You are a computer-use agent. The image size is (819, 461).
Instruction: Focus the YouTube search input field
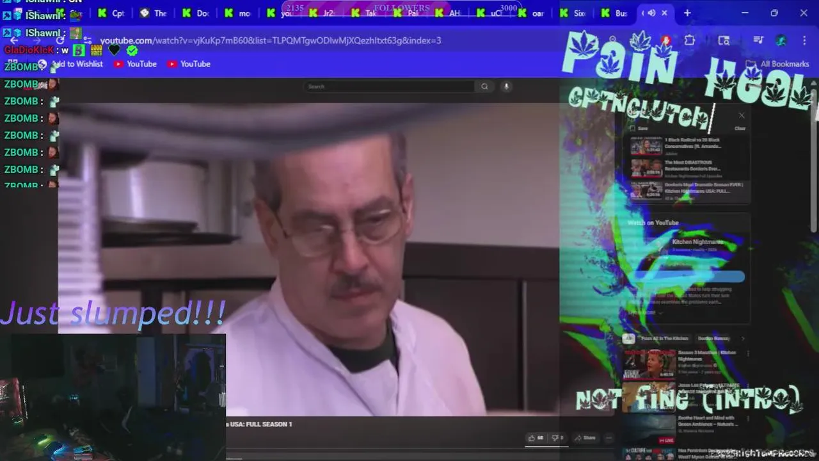click(390, 86)
